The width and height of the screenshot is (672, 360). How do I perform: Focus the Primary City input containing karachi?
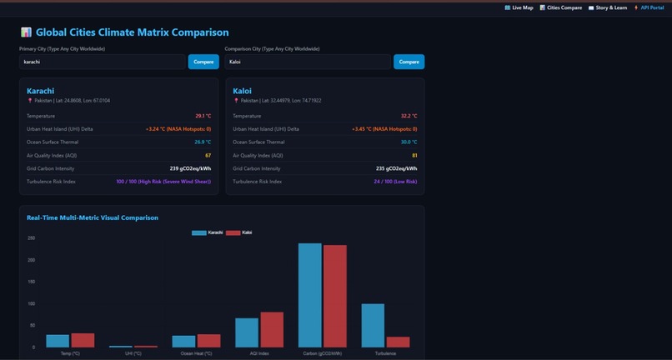coord(103,62)
